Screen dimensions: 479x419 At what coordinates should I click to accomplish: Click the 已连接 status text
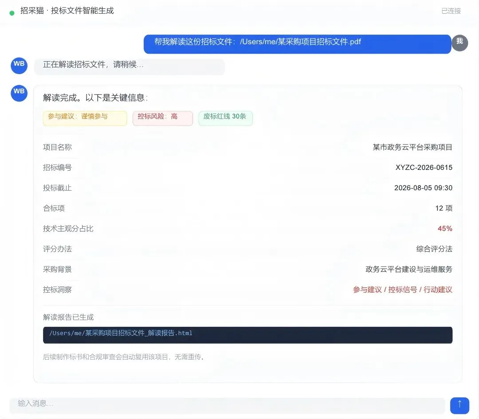click(x=451, y=11)
